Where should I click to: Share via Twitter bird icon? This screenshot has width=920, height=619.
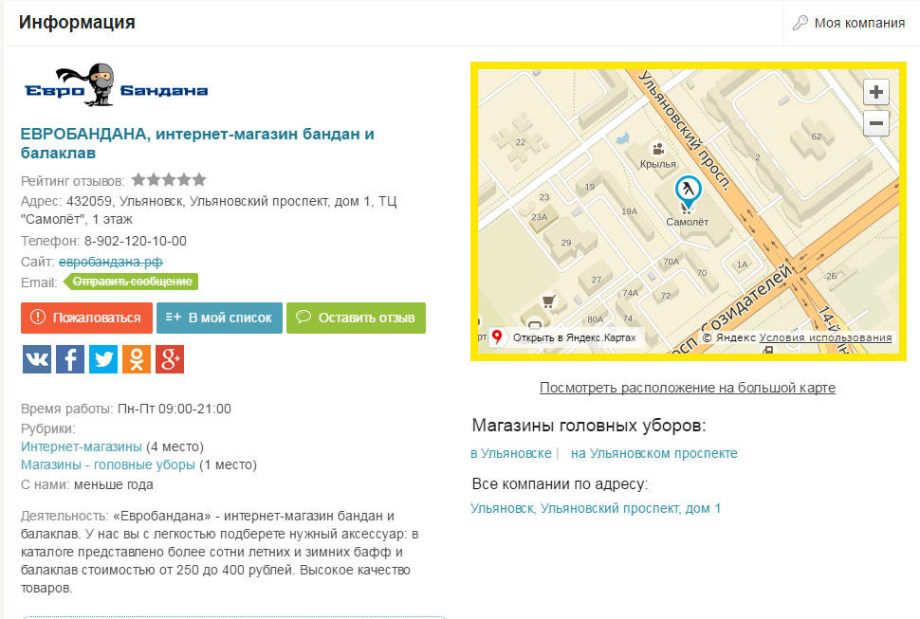103,358
